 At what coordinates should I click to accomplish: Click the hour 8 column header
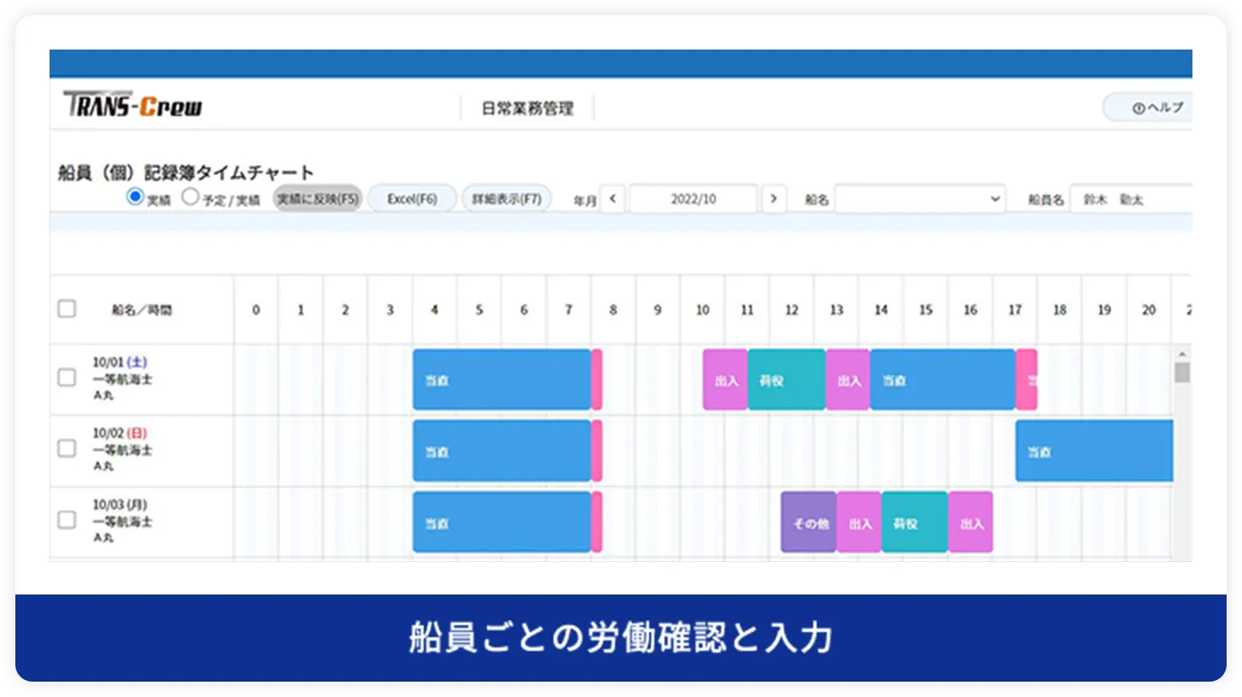point(613,310)
